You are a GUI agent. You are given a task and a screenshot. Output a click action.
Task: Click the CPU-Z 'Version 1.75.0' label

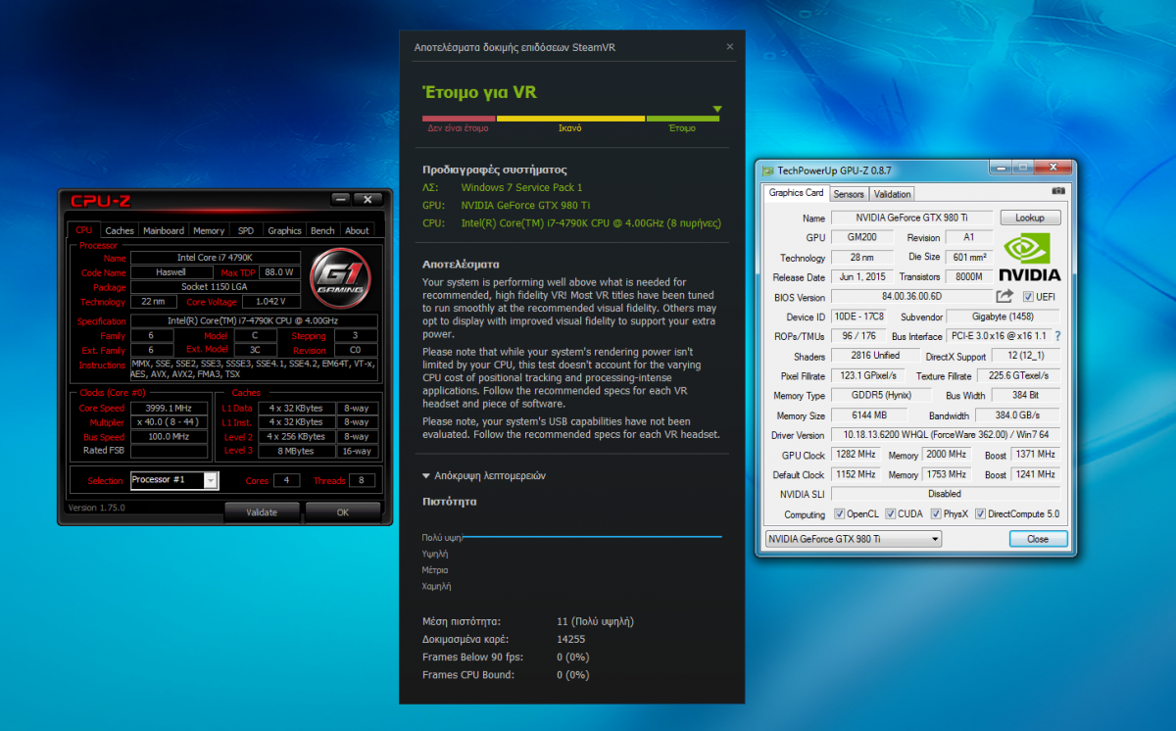[96, 508]
